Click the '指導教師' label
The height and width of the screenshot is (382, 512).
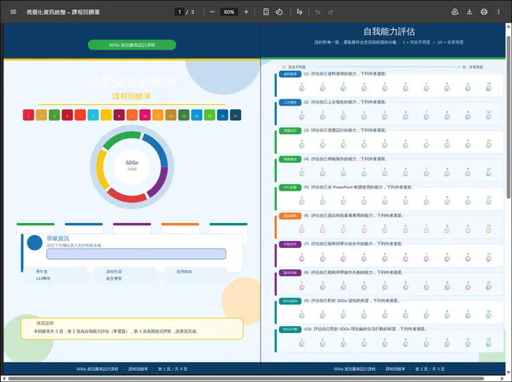[x=185, y=271]
